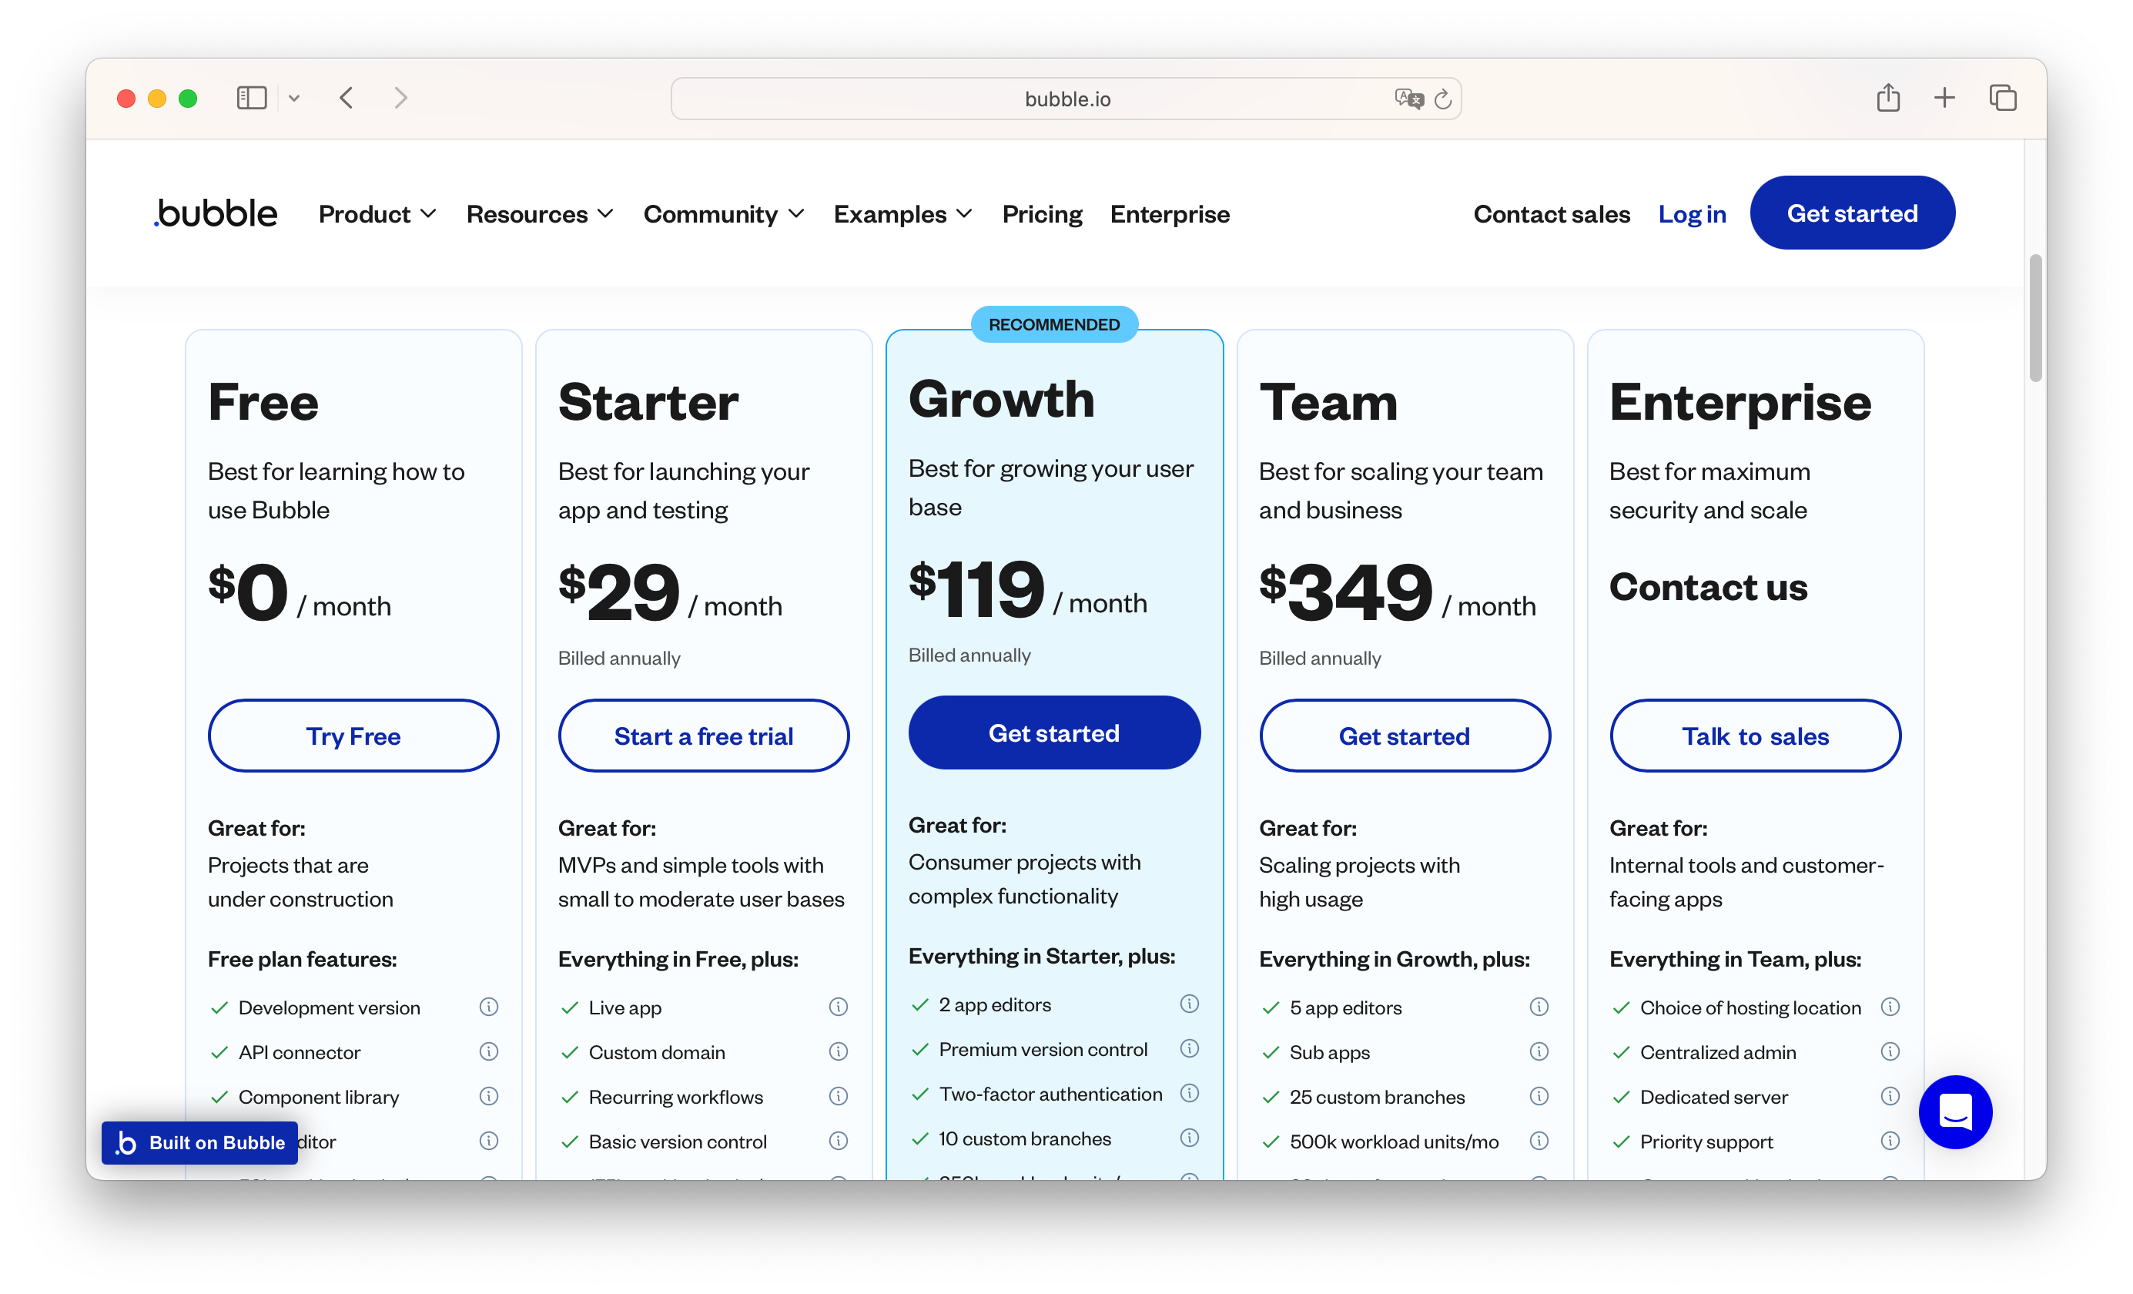Click the info icon beside Choice of hosting location
The image size is (2133, 1294).
pos(1890,1007)
